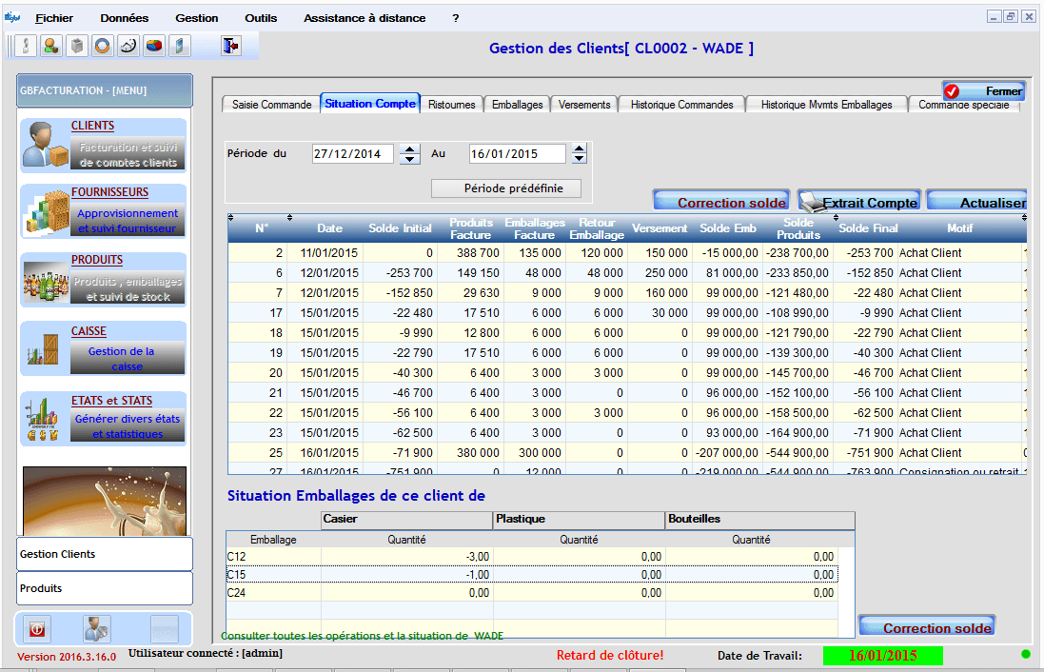Click the gray box toolbar icon

pyautogui.click(x=76, y=46)
